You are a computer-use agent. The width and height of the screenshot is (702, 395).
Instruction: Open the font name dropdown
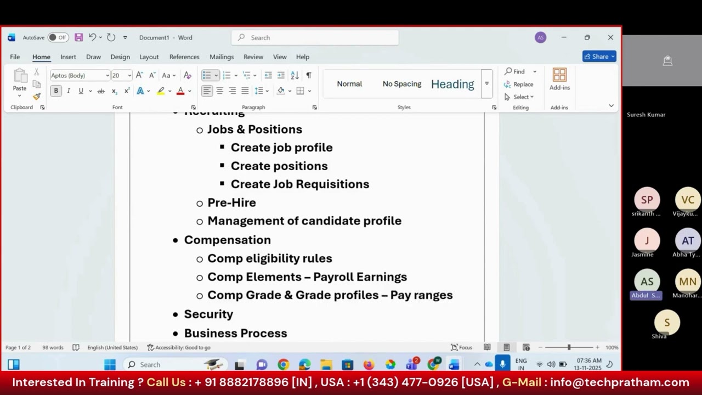pyautogui.click(x=107, y=76)
